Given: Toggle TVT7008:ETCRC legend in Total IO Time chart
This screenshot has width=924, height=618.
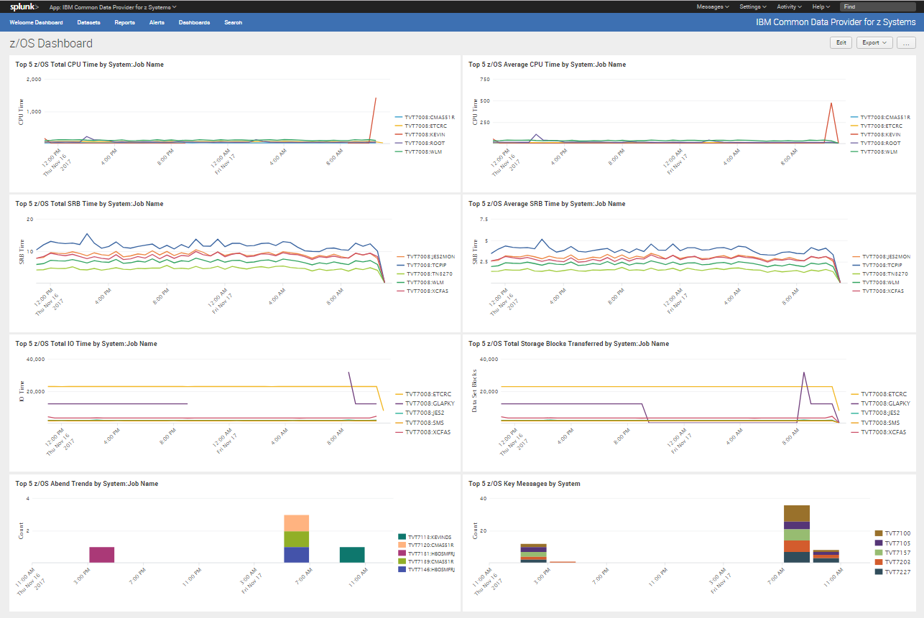Looking at the screenshot, I should point(423,394).
